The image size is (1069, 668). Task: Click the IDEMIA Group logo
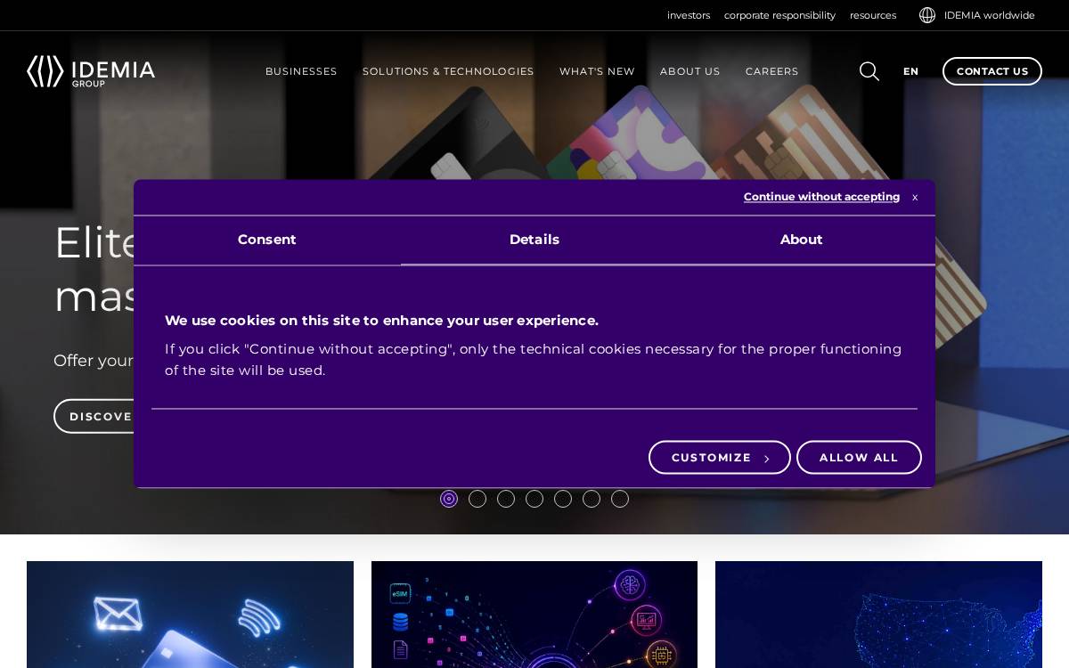[x=91, y=71]
